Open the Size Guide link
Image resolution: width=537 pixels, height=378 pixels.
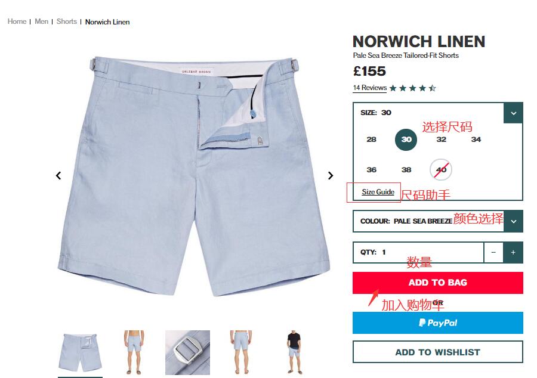(x=378, y=192)
